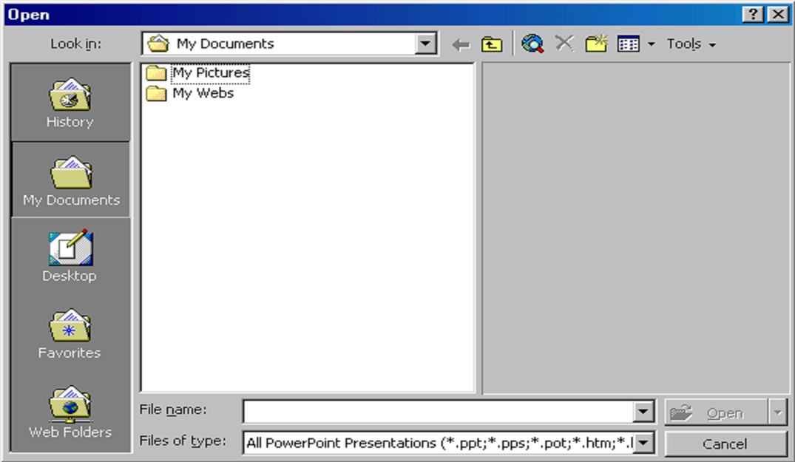Image resolution: width=795 pixels, height=462 pixels.
Task: Expand the Look in dropdown
Action: tap(426, 44)
